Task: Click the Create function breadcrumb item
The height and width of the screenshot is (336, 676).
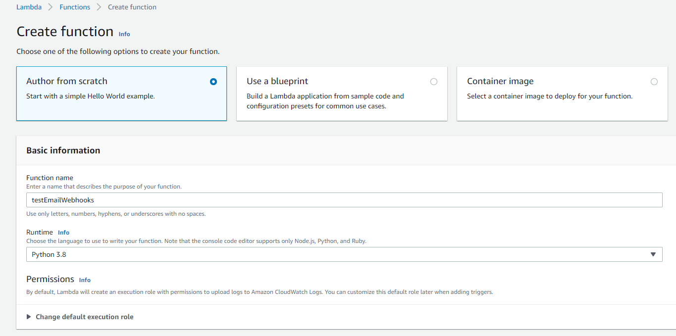Action: (x=132, y=7)
